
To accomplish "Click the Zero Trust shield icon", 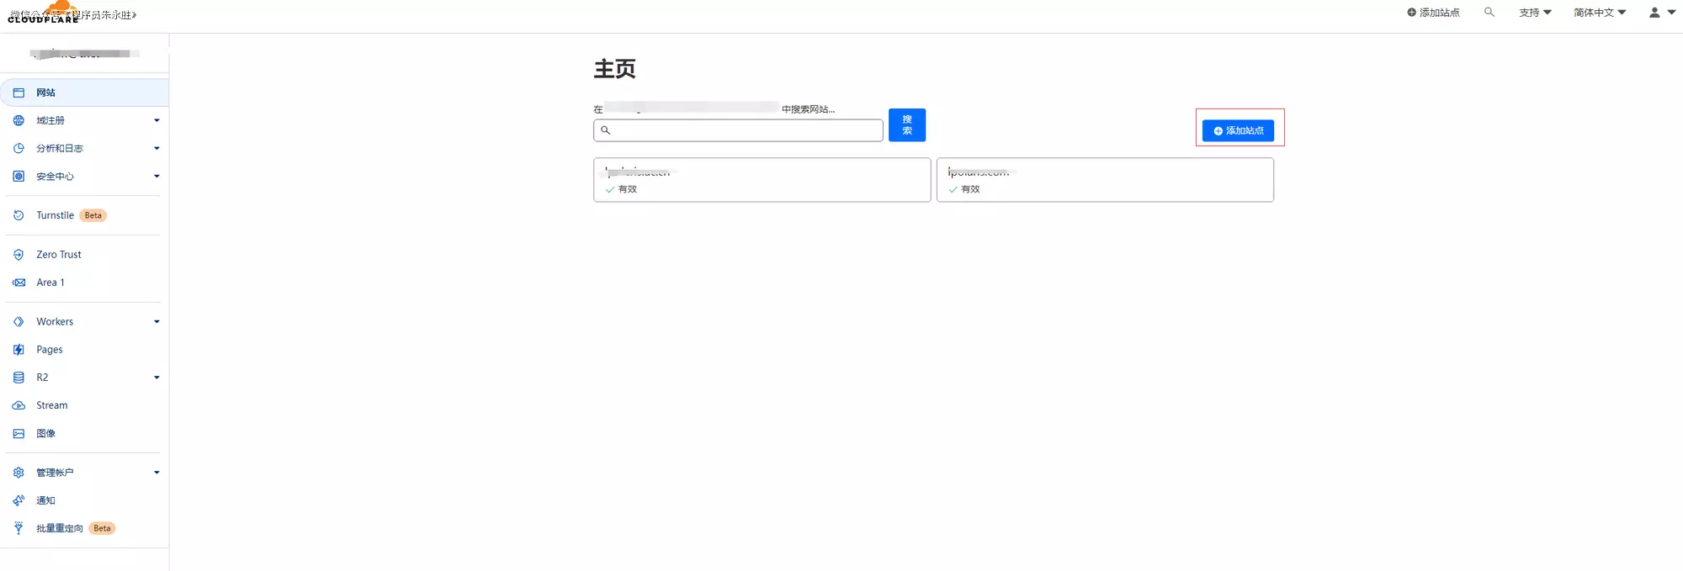I will click(x=19, y=255).
